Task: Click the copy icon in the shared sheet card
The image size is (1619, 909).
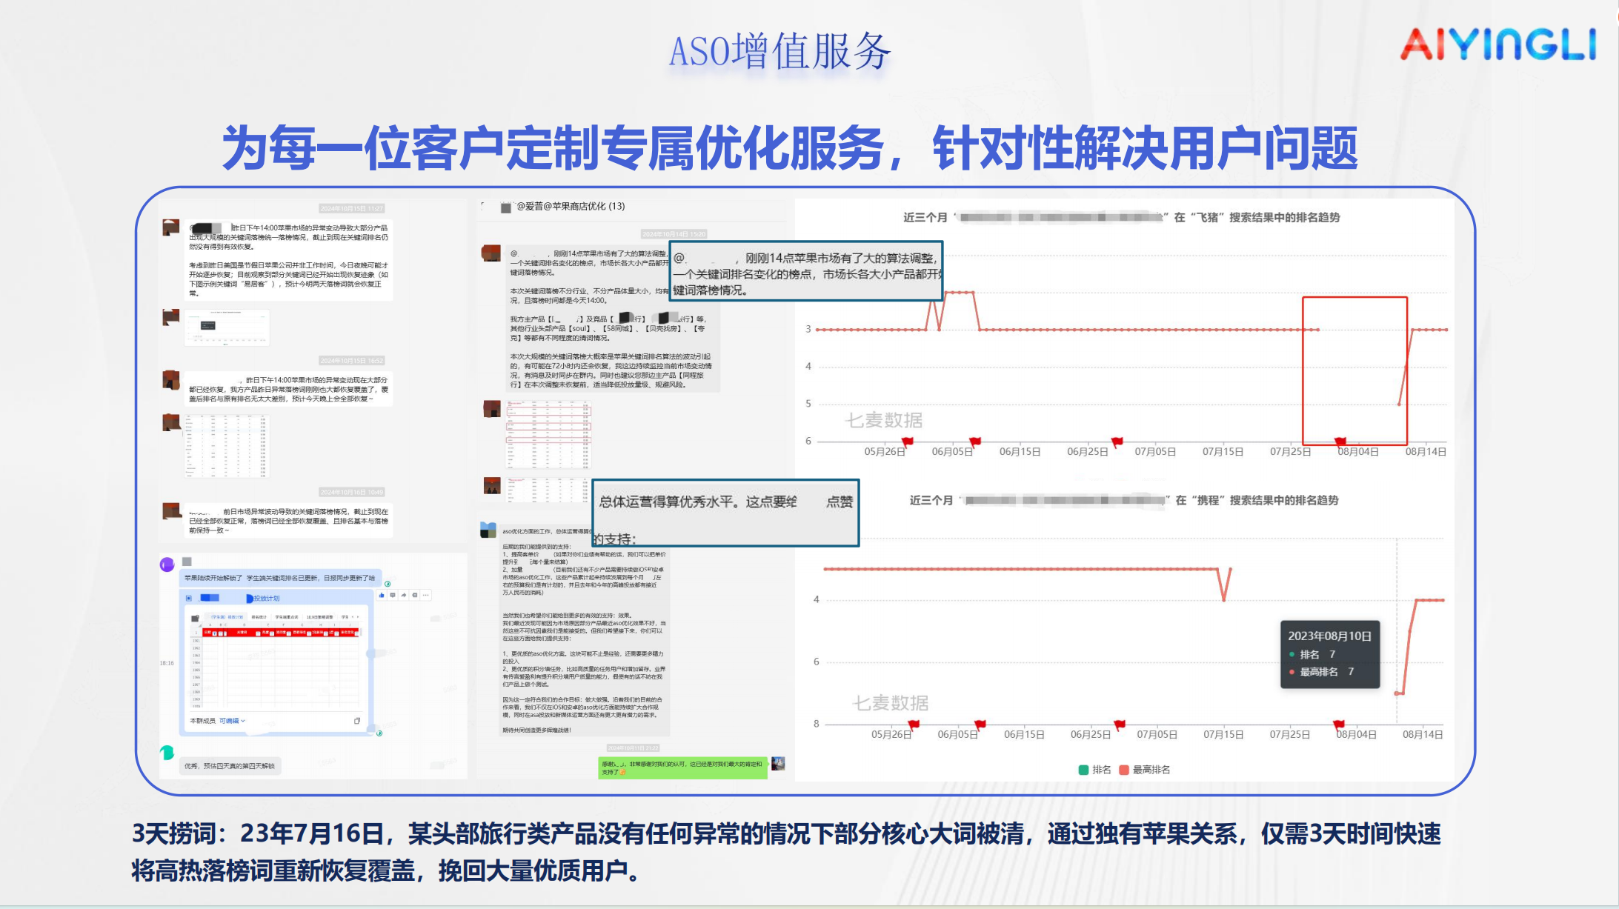Action: 357,721
